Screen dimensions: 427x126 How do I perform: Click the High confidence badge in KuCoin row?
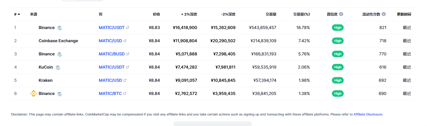point(338,67)
